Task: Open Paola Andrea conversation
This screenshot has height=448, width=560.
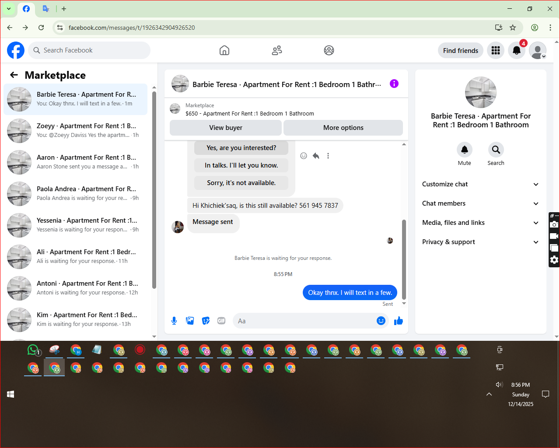Action: click(75, 194)
